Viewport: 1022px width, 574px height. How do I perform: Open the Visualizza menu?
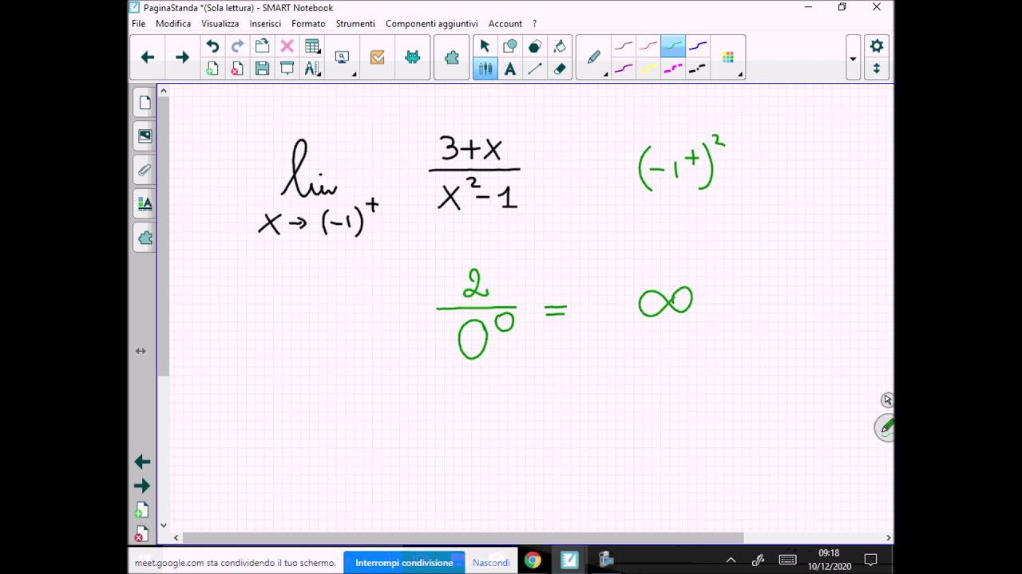click(x=220, y=24)
